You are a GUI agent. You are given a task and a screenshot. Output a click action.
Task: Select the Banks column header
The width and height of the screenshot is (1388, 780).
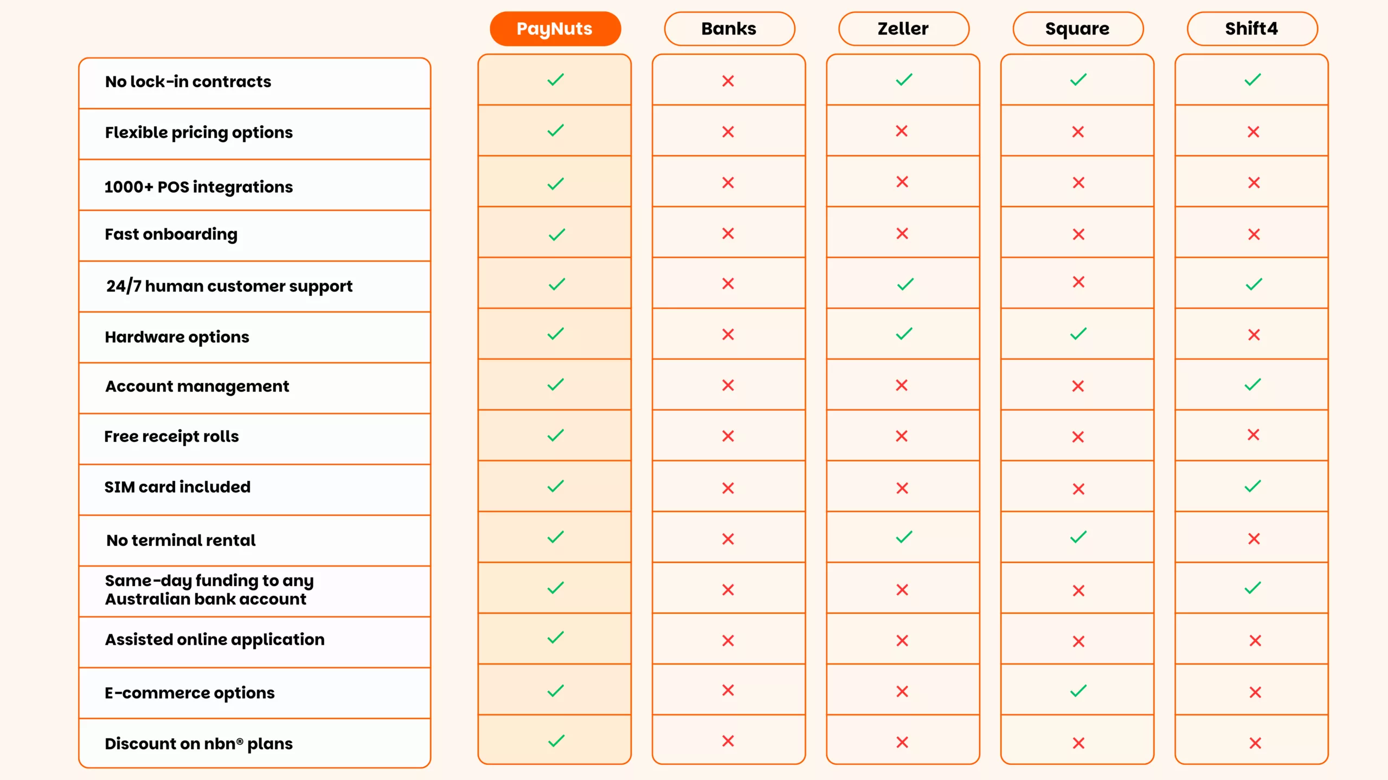729,29
